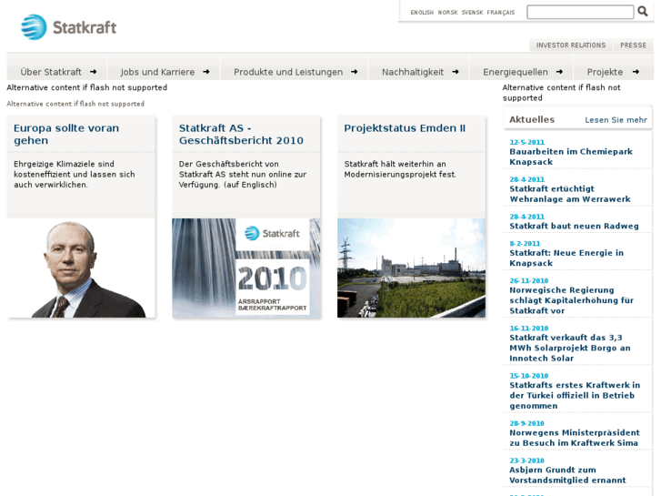Open Projekte menu
This screenshot has width=661, height=496.
[605, 72]
